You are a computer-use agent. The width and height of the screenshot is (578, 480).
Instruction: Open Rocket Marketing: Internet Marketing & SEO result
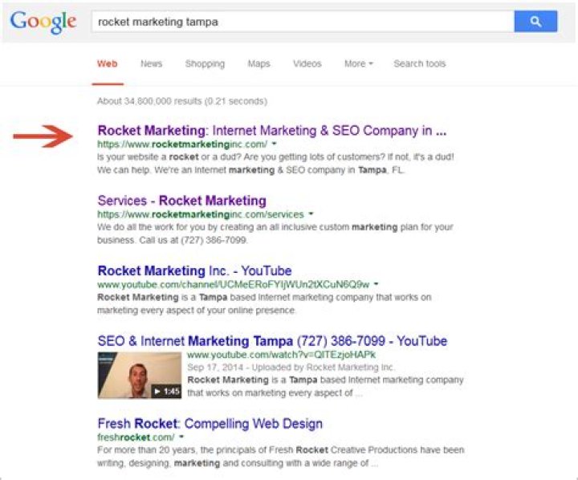(271, 130)
